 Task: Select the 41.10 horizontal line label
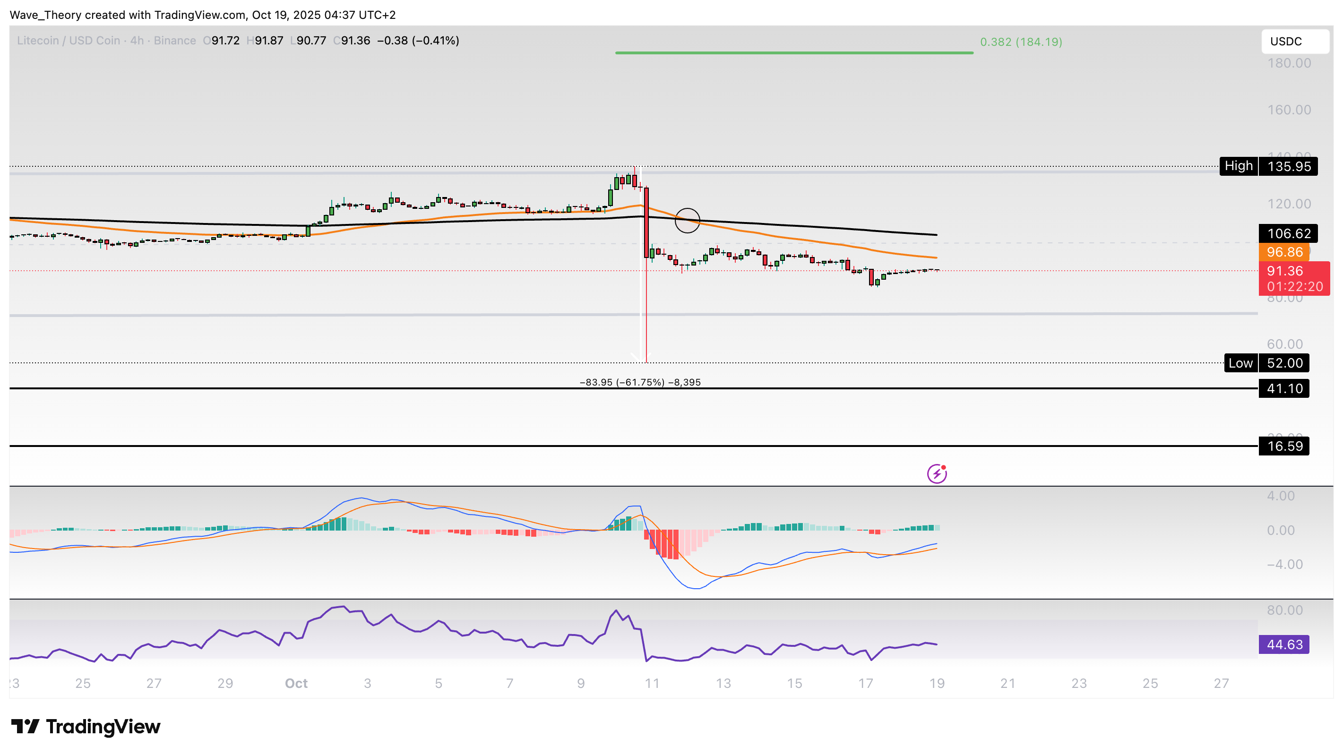pos(1283,388)
